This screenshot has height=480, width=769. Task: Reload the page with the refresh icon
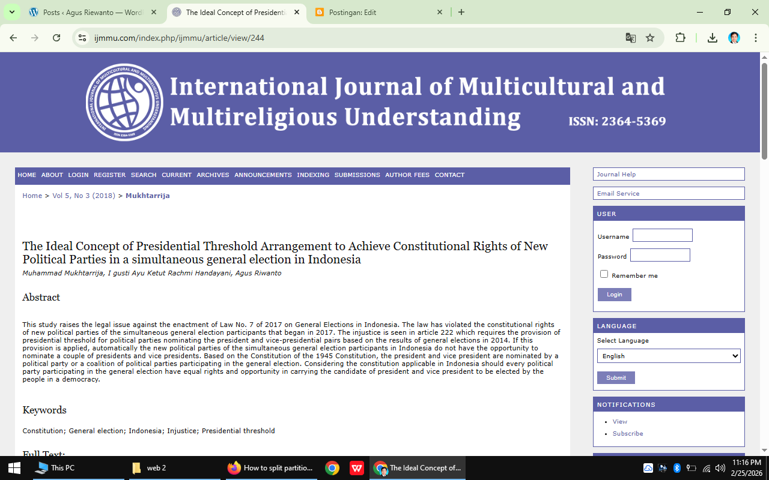[x=56, y=38]
